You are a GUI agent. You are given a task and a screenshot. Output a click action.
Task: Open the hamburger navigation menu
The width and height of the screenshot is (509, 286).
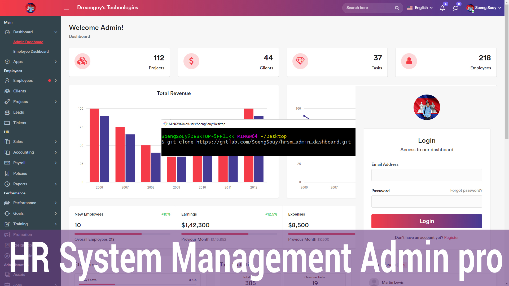[x=66, y=8]
